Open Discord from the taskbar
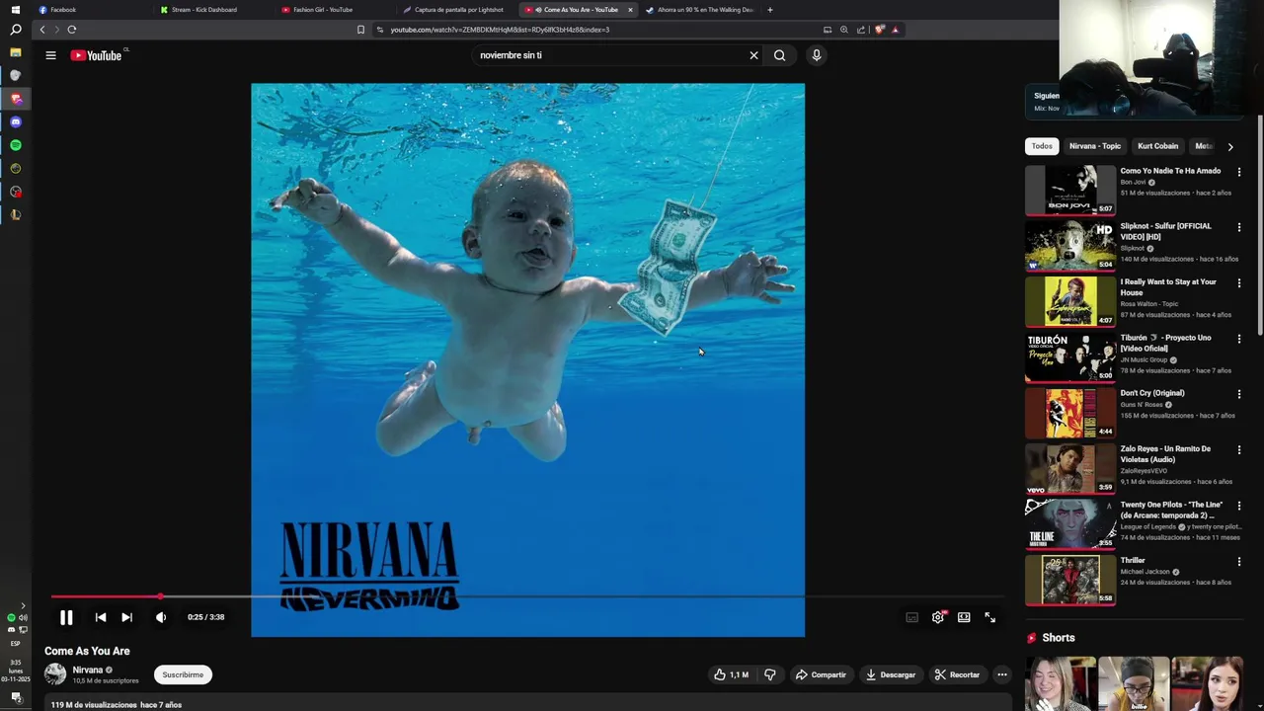The height and width of the screenshot is (711, 1264). click(15, 122)
